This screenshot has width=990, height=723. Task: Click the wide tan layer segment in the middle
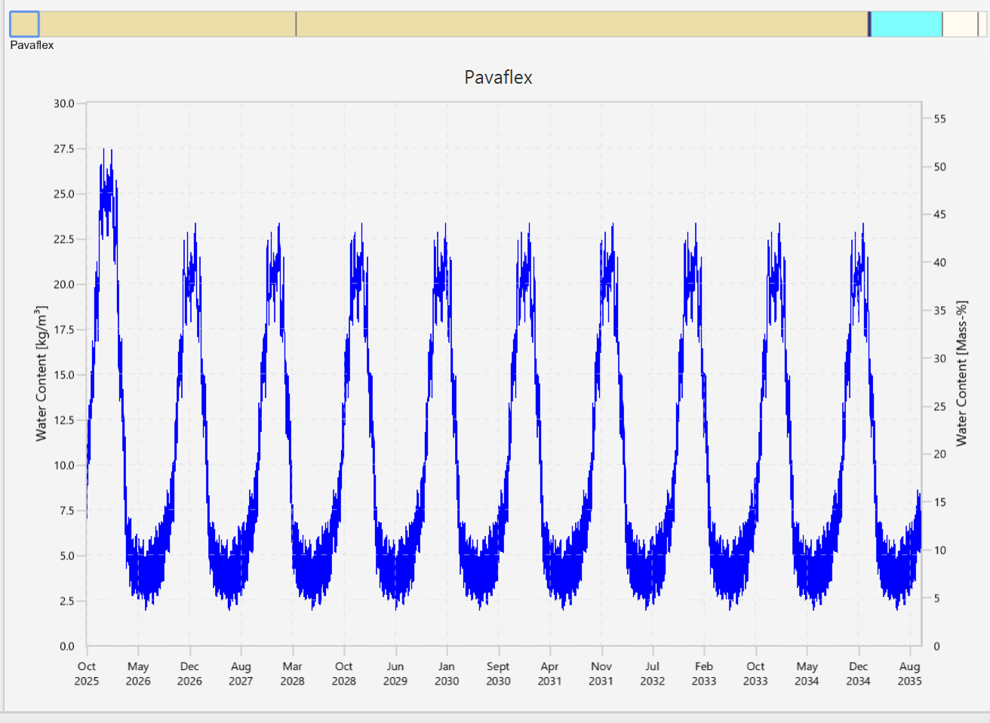[581, 24]
